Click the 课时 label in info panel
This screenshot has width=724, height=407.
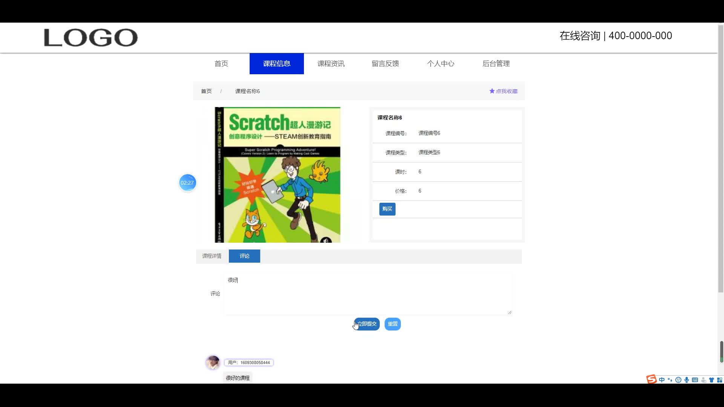pos(400,172)
